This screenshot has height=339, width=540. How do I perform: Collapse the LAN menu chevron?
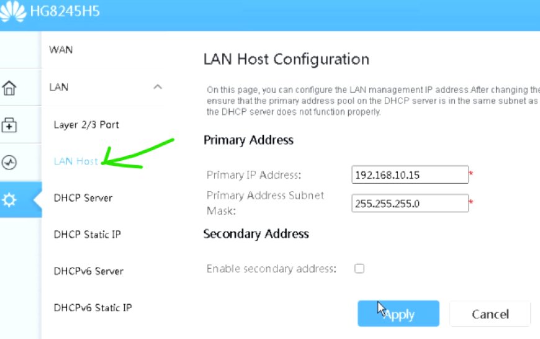click(158, 87)
